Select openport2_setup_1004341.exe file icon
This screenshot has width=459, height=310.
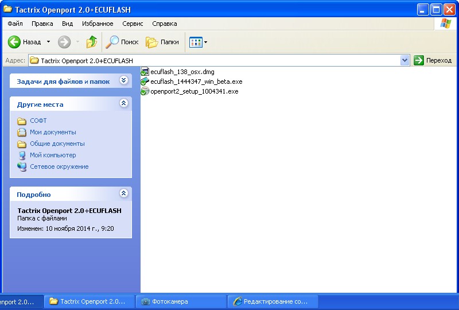point(145,91)
